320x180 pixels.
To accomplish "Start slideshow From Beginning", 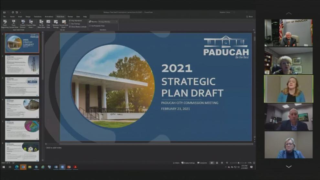I will click(x=5, y=24).
